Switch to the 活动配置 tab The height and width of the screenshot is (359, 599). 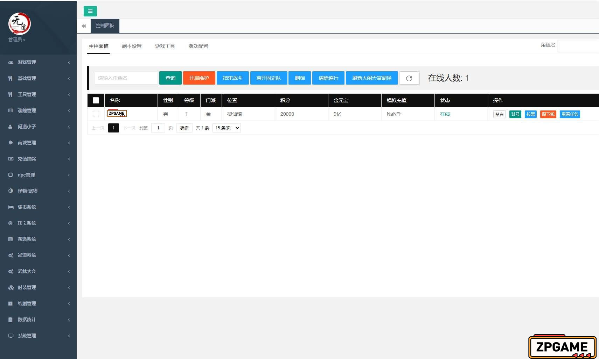click(x=198, y=46)
